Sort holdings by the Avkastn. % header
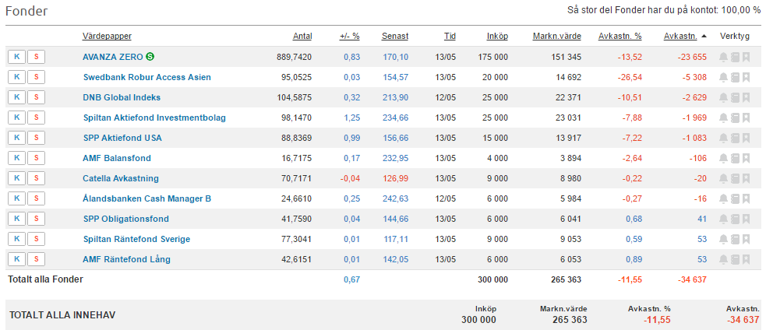This screenshot has height=330, width=766. pyautogui.click(x=620, y=36)
